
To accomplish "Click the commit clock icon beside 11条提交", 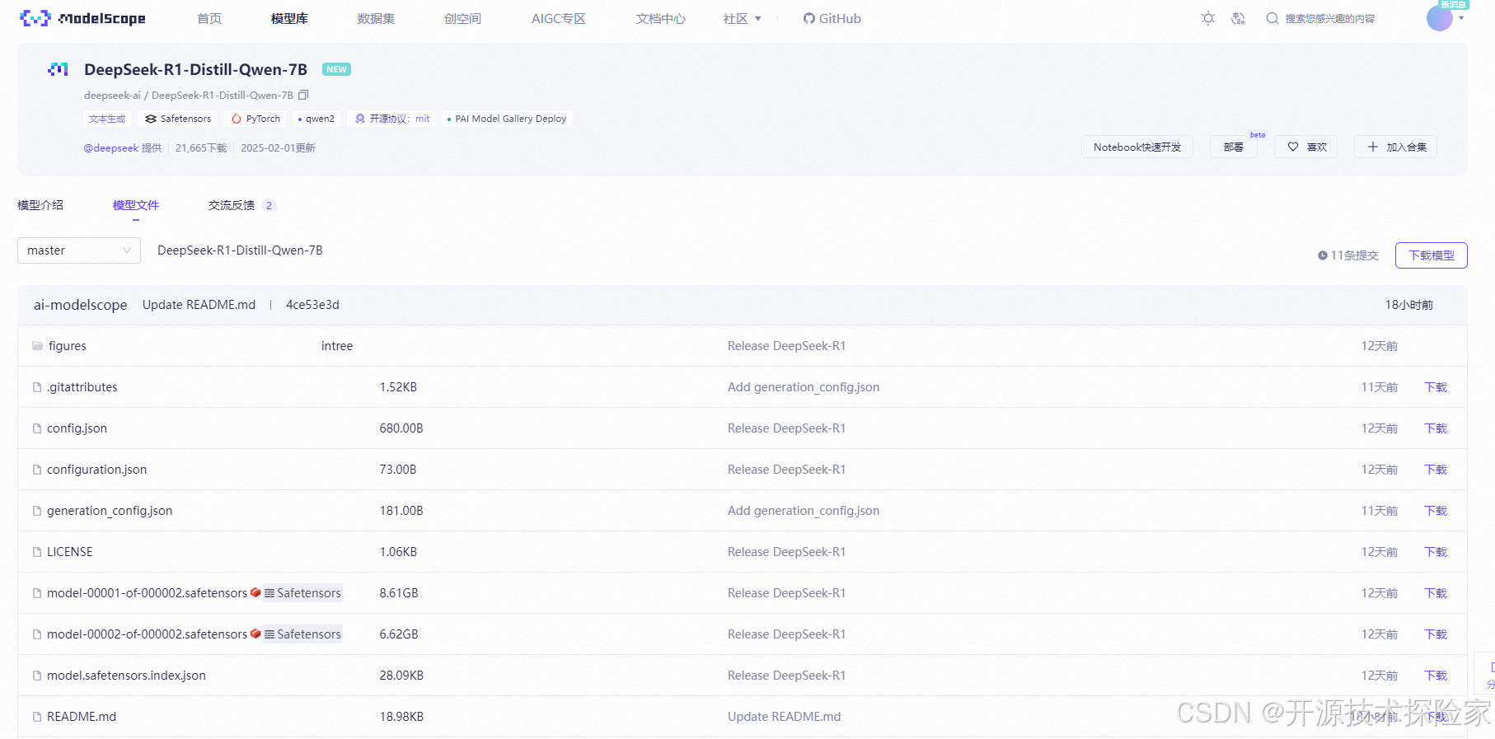I will click(x=1322, y=255).
